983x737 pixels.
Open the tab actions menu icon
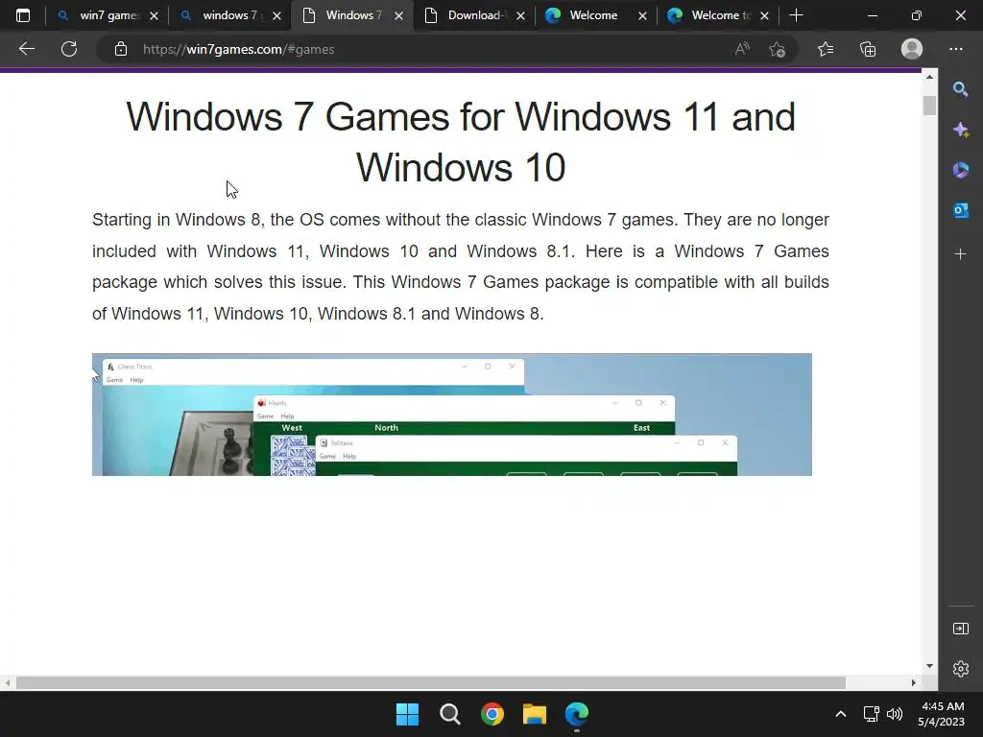pos(23,15)
